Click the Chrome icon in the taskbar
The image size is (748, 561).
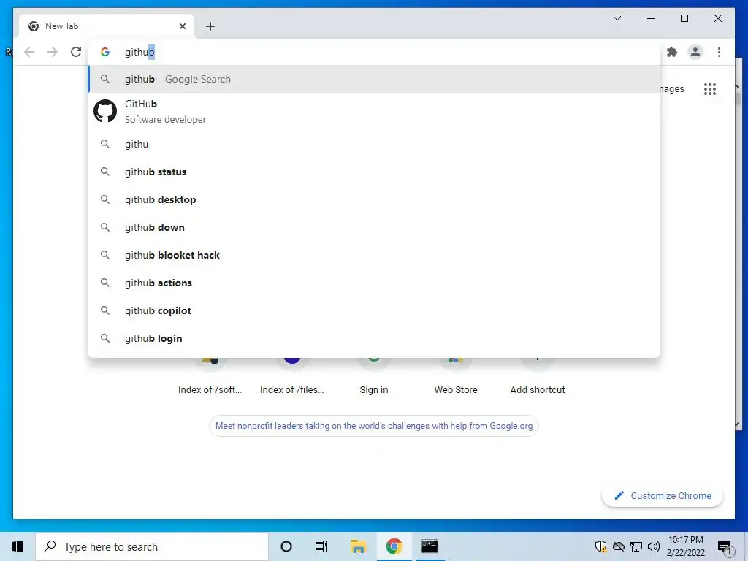point(394,546)
